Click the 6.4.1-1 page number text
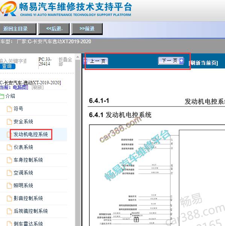Viewport: 225px width, 226px height. tap(99, 101)
